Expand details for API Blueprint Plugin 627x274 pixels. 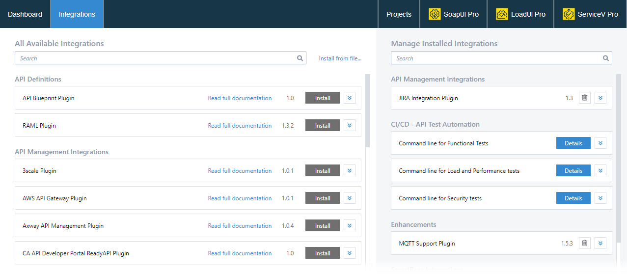click(349, 98)
